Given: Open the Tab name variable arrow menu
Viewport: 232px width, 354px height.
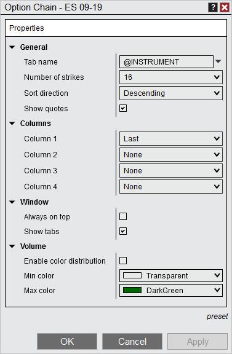Looking at the screenshot, I should click(218, 61).
